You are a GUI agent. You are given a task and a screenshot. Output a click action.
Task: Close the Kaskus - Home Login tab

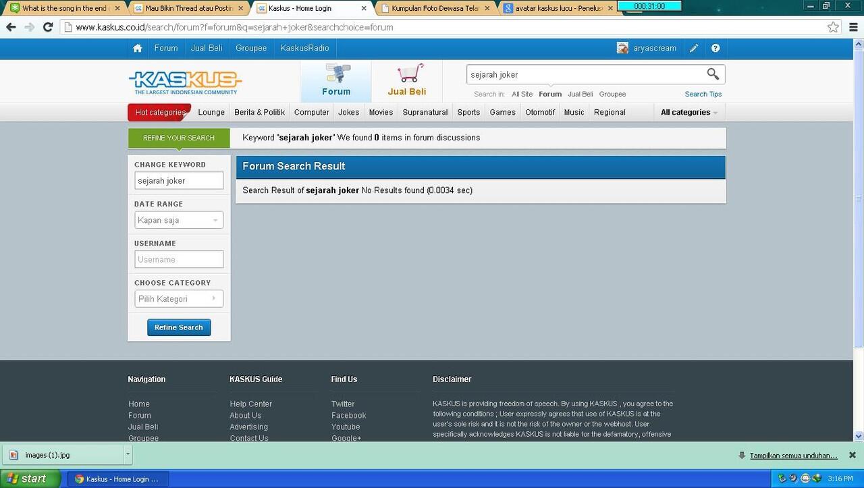coord(364,9)
